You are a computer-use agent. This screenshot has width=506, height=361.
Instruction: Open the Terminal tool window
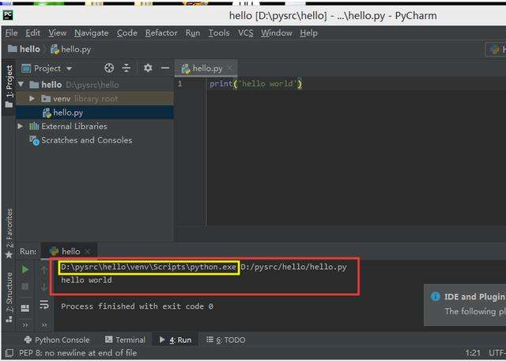point(125,340)
